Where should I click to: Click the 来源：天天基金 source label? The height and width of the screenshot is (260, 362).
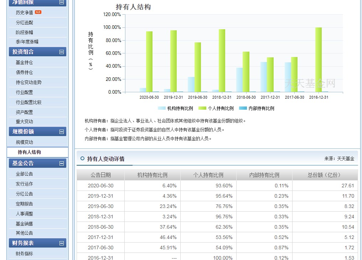coord(339,159)
